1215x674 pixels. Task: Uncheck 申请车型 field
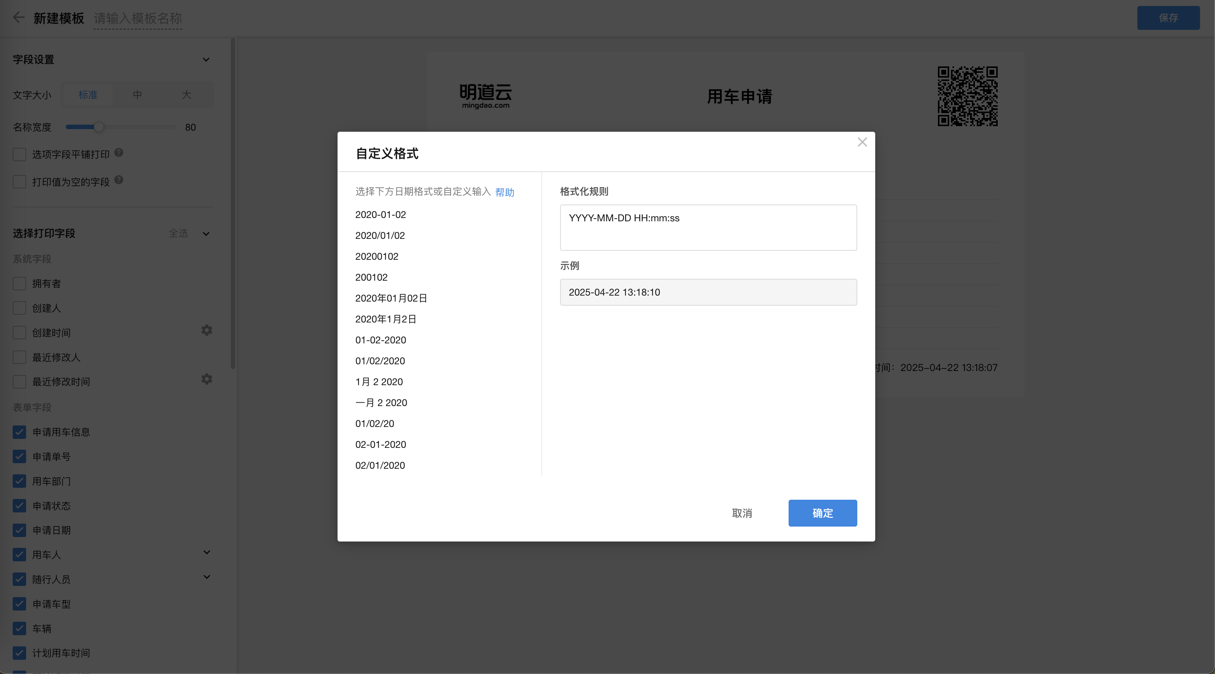tap(19, 604)
